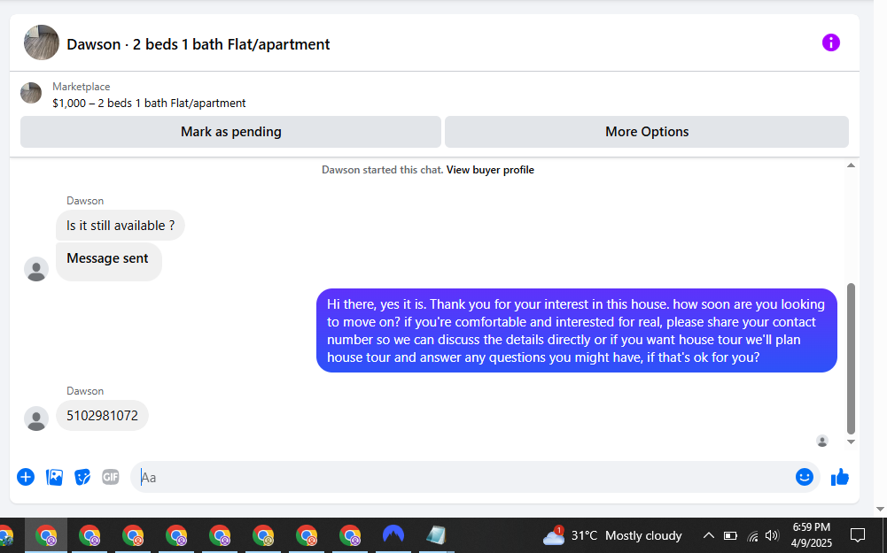887x553 pixels.
Task: Open the Wi-Fi network icon
Action: [x=752, y=536]
